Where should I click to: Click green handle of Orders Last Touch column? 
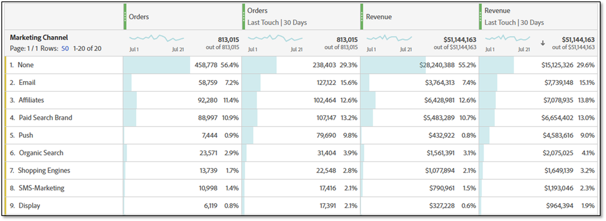coord(244,17)
